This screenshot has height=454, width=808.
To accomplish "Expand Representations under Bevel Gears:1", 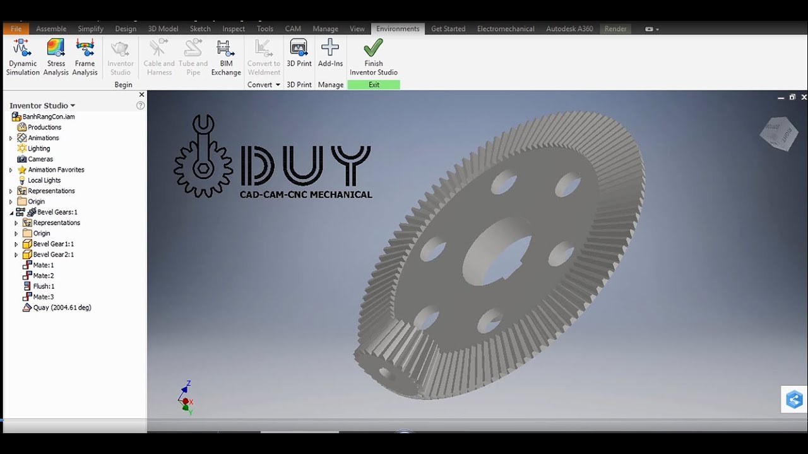I will [x=16, y=223].
